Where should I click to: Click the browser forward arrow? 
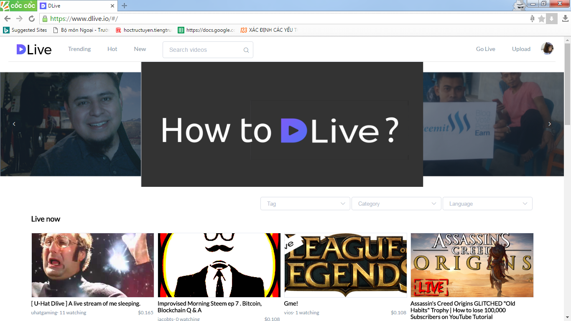19,18
